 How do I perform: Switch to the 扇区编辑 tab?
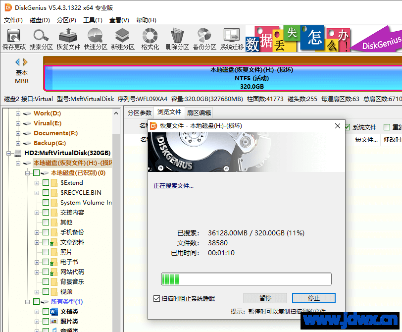199,112
